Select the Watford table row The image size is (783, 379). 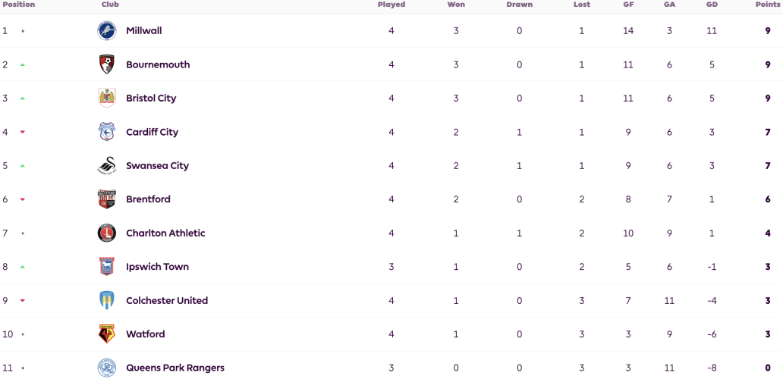tap(391, 334)
